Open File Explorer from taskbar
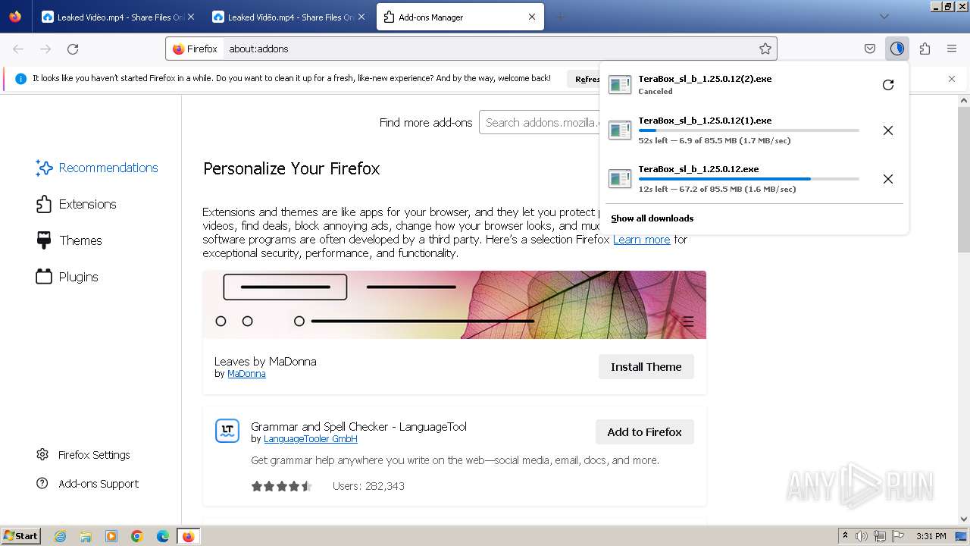This screenshot has width=970, height=546. click(x=86, y=536)
